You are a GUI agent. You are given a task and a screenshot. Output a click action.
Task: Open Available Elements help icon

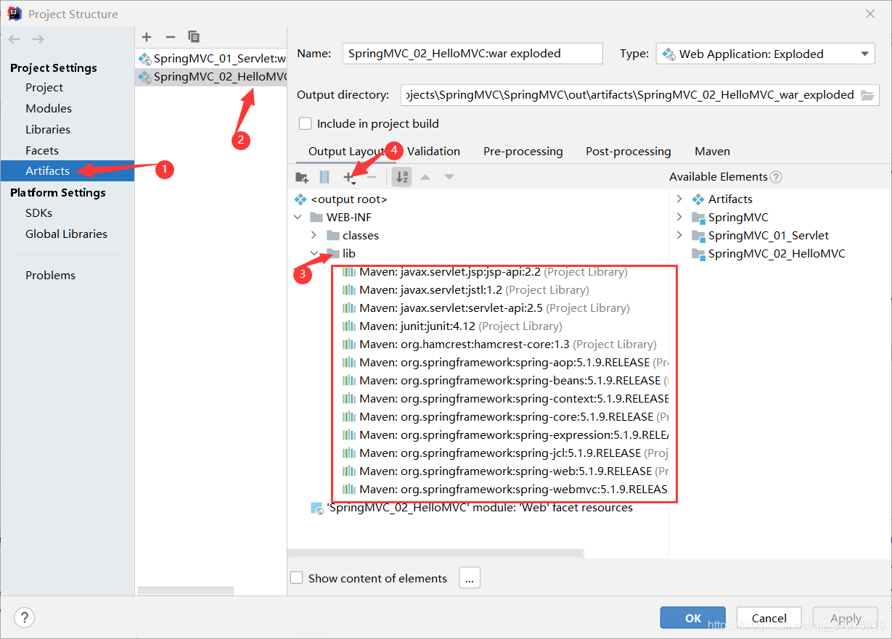776,177
